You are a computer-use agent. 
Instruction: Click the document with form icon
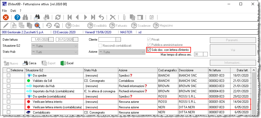[13, 25]
